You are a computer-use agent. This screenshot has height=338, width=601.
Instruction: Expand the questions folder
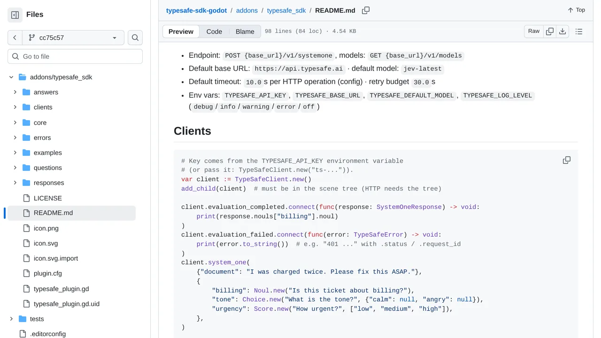point(15,168)
